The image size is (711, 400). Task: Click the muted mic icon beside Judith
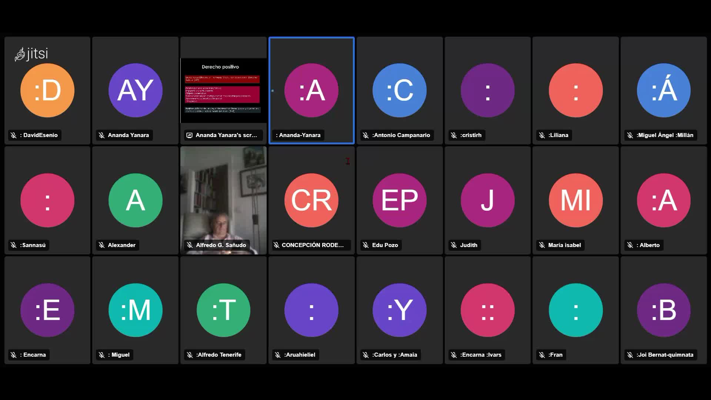click(454, 245)
